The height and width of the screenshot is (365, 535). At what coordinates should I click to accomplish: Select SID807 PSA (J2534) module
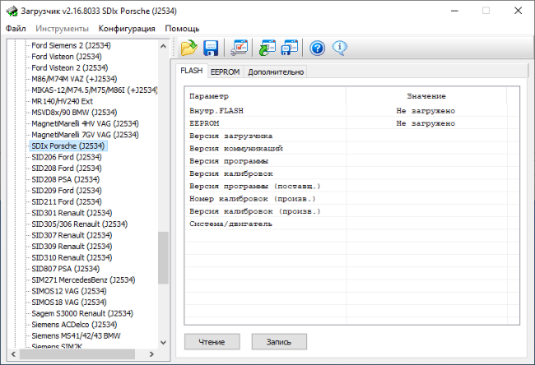tap(66, 269)
